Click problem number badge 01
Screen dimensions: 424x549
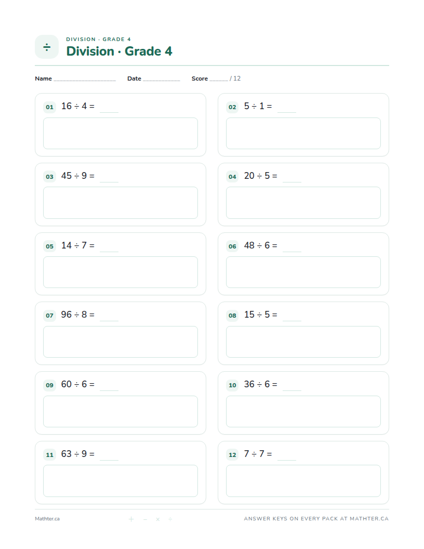[x=50, y=107]
